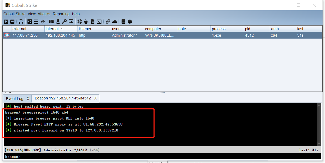
Task: Click the 'started port forward on 37210' line
Action: [x=62, y=130]
